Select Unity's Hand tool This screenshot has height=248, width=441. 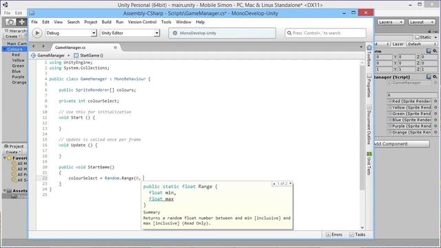pos(10,22)
